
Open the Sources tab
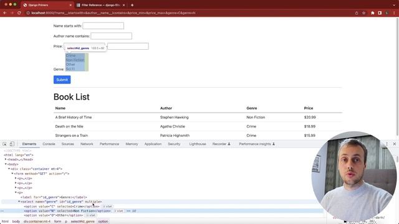(68, 144)
